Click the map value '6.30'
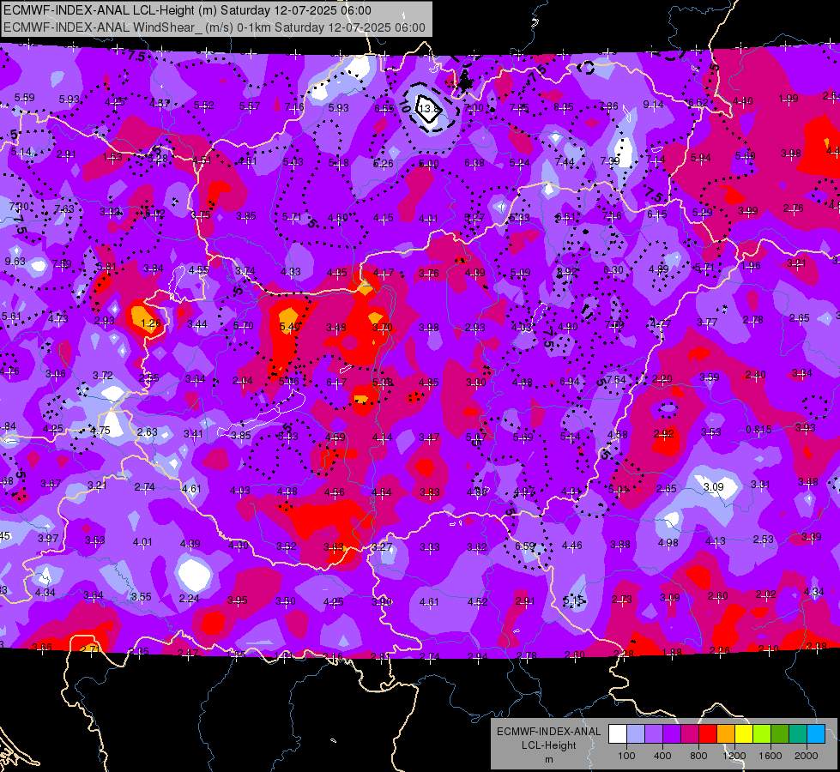The height and width of the screenshot is (772, 840). click(613, 270)
